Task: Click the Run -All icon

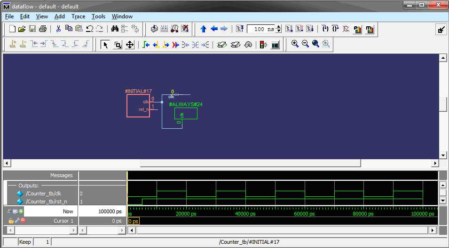Action: point(310,29)
